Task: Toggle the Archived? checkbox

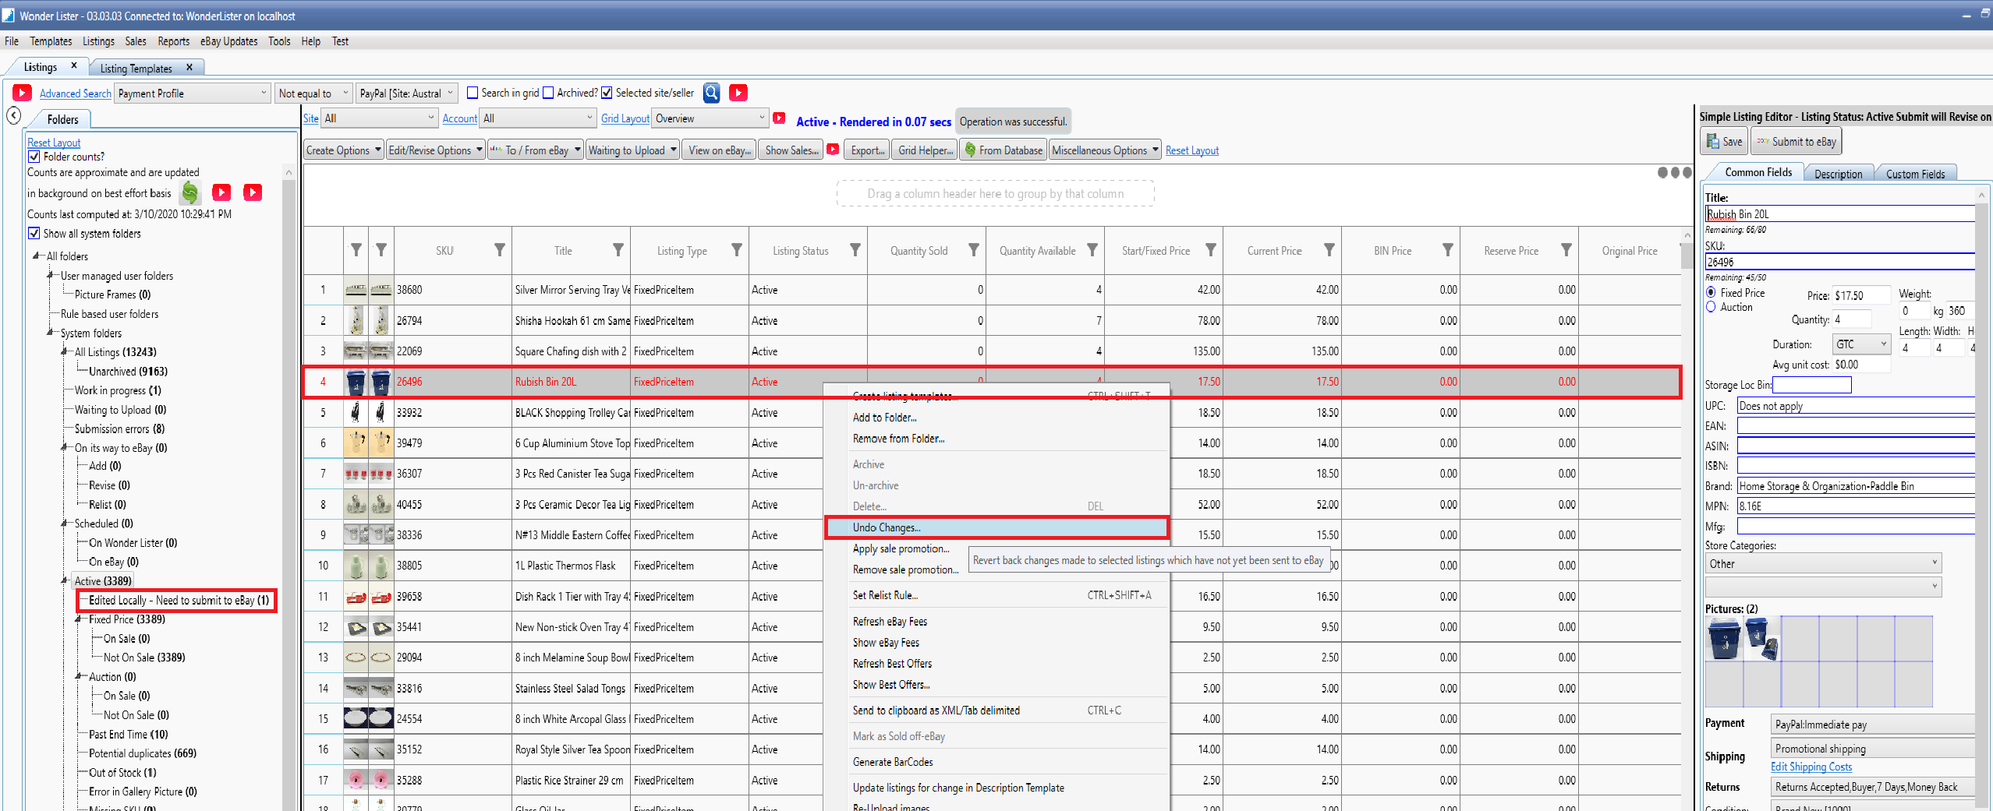Action: pyautogui.click(x=548, y=93)
